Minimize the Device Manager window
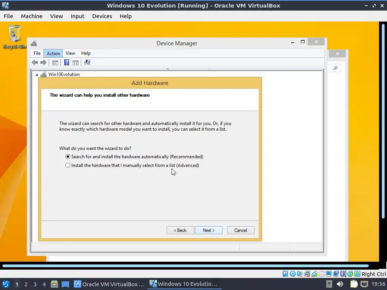The image size is (387, 290). pyautogui.click(x=293, y=42)
